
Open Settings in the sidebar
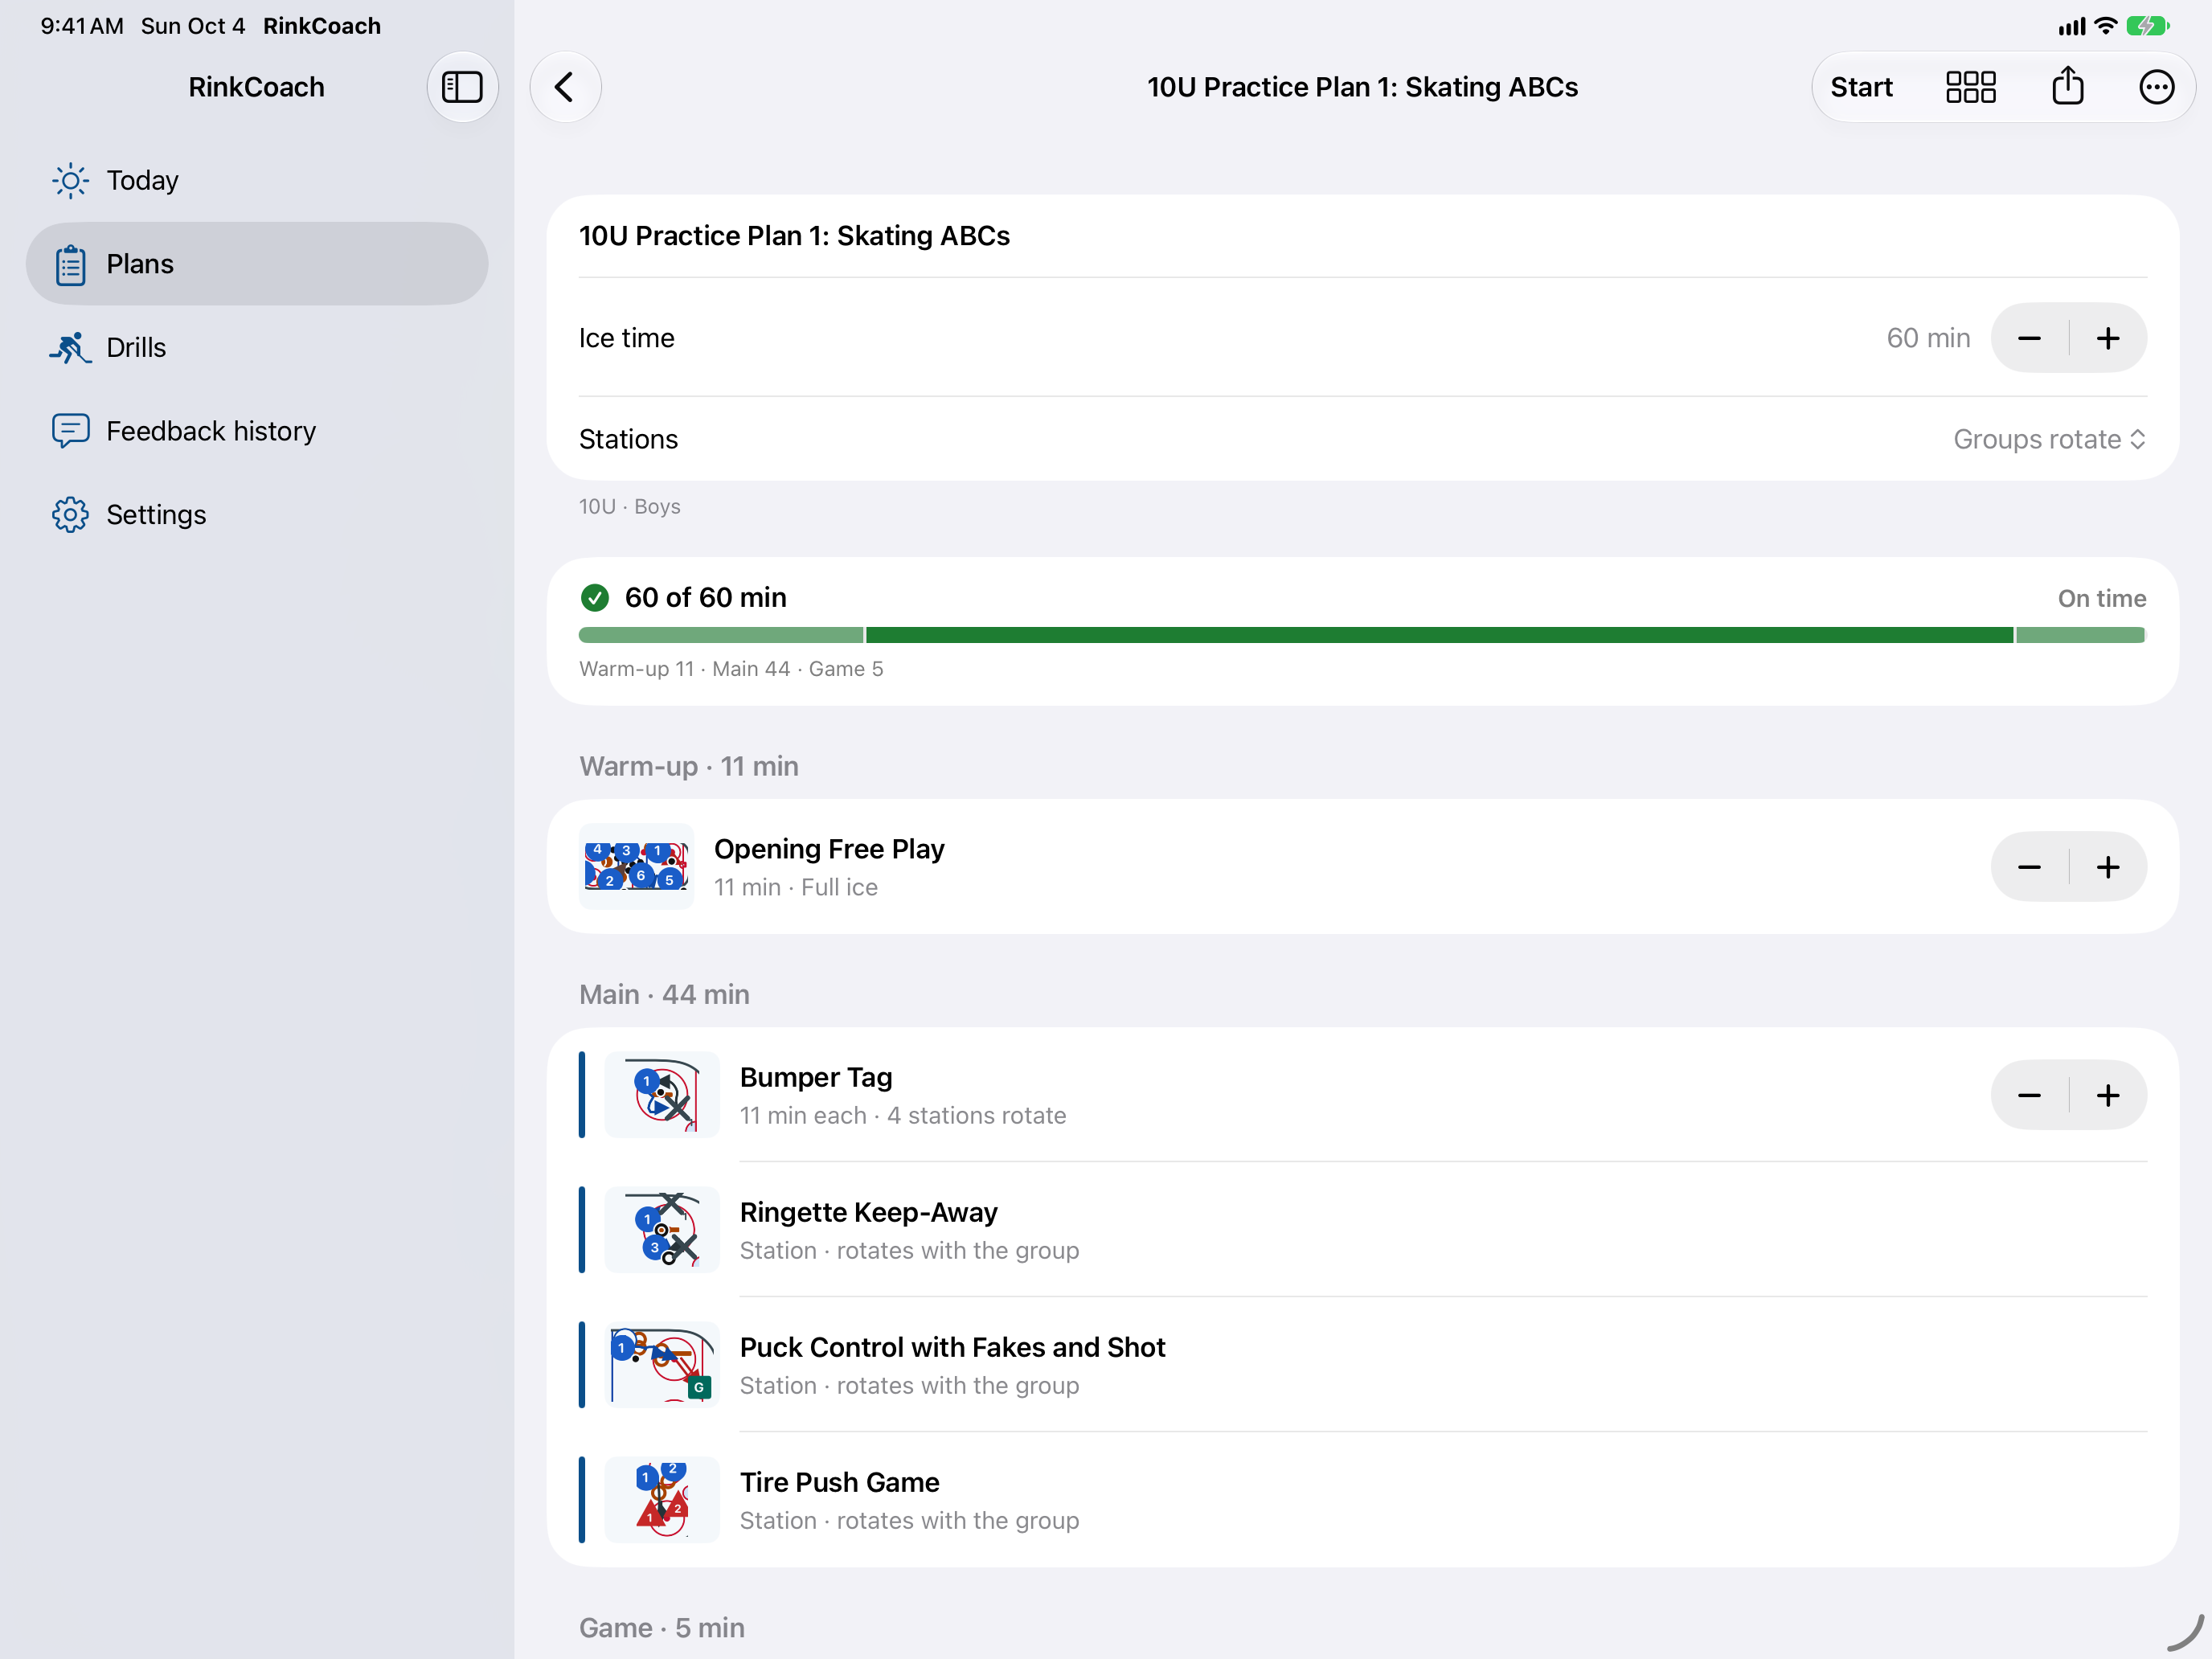(257, 514)
